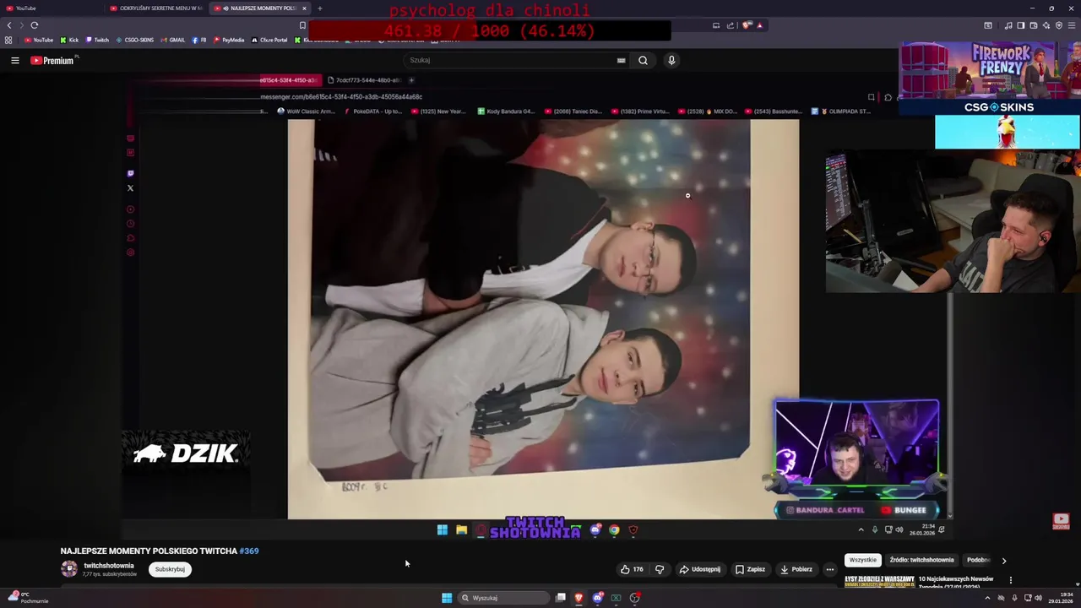Viewport: 1081px width, 608px height.
Task: Open Kick bookmark in bookmarks bar
Action: point(69,40)
